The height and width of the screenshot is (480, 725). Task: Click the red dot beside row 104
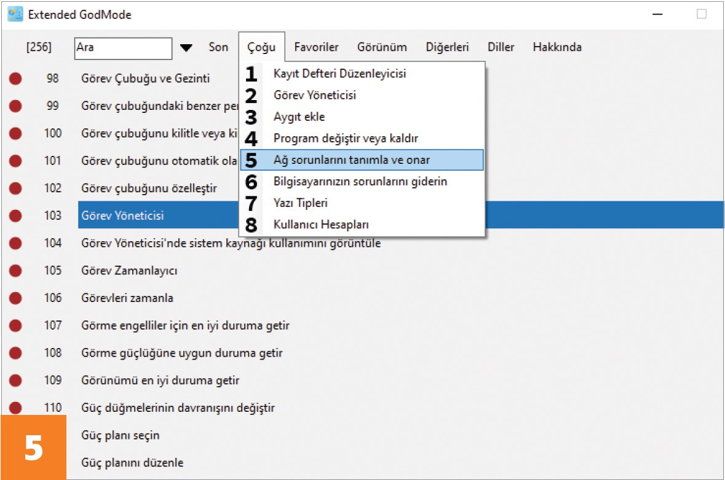[x=16, y=243]
